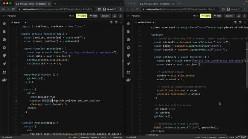Select the vanilla-JS.html editor tab
The image size is (248, 139).
click(144, 22)
